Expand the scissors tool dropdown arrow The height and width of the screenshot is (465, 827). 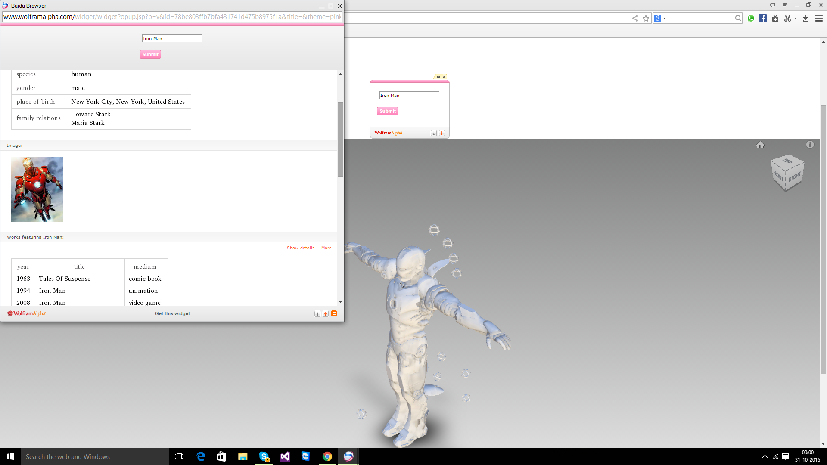pyautogui.click(x=796, y=18)
